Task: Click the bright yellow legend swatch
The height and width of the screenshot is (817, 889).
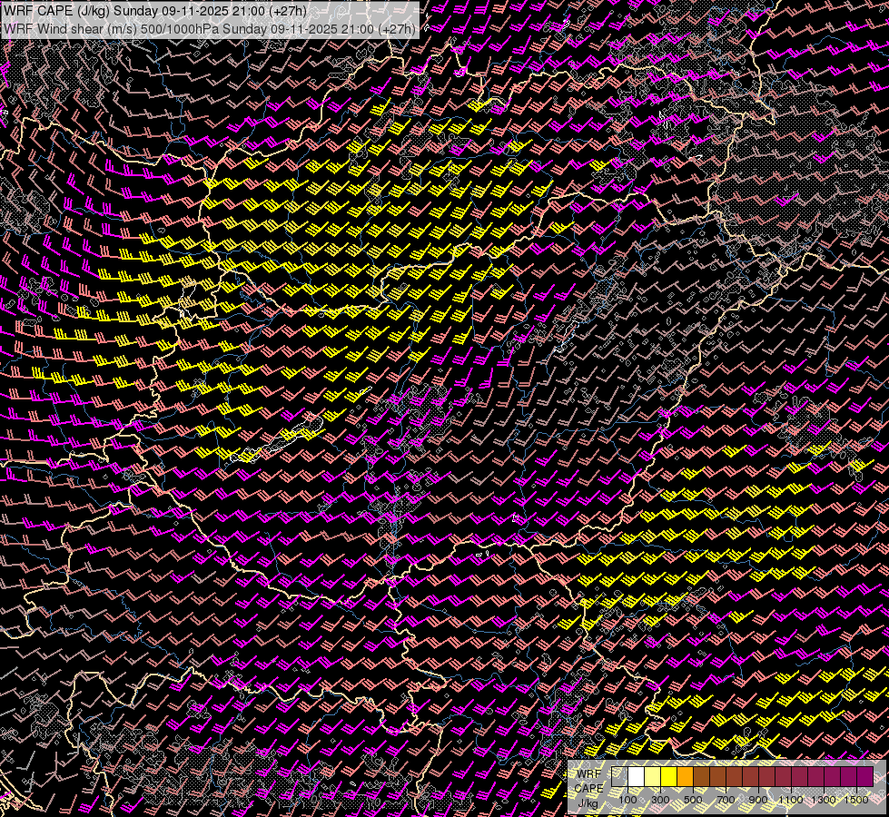Action: pyautogui.click(x=669, y=776)
